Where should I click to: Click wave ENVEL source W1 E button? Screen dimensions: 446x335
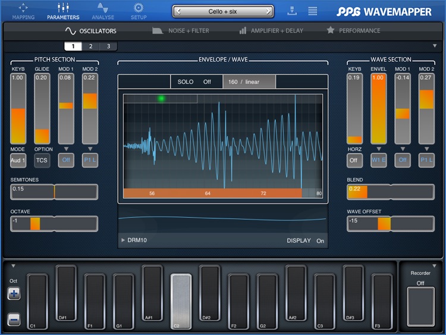coord(379,160)
